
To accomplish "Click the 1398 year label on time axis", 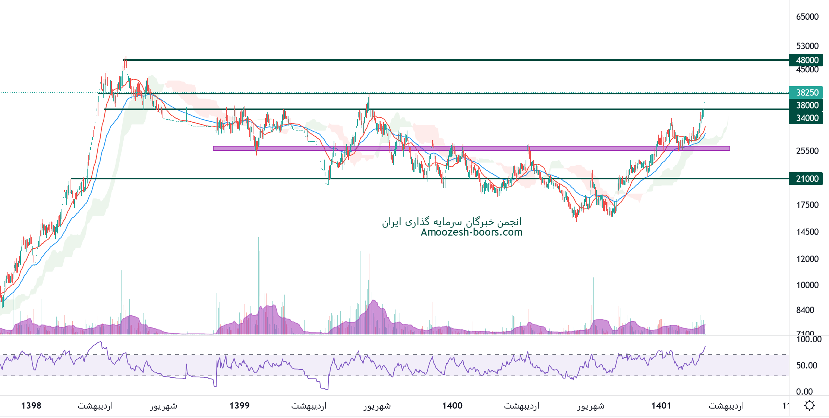I will tap(31, 406).
